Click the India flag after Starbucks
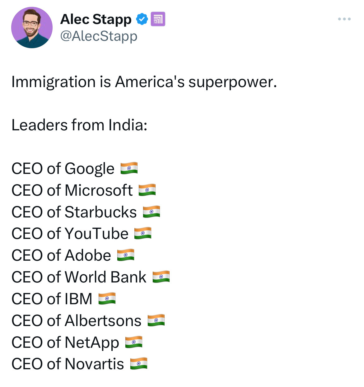 click(152, 212)
